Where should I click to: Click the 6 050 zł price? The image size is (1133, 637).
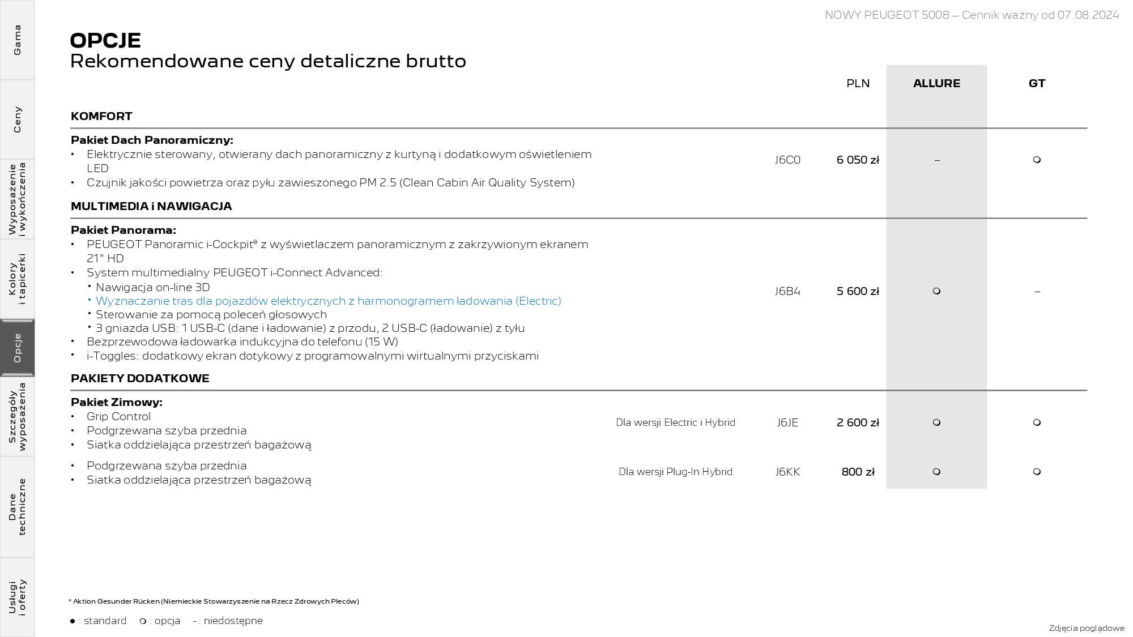pyautogui.click(x=858, y=160)
